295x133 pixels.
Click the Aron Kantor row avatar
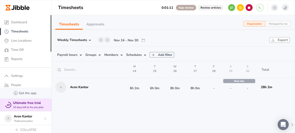tap(61, 87)
